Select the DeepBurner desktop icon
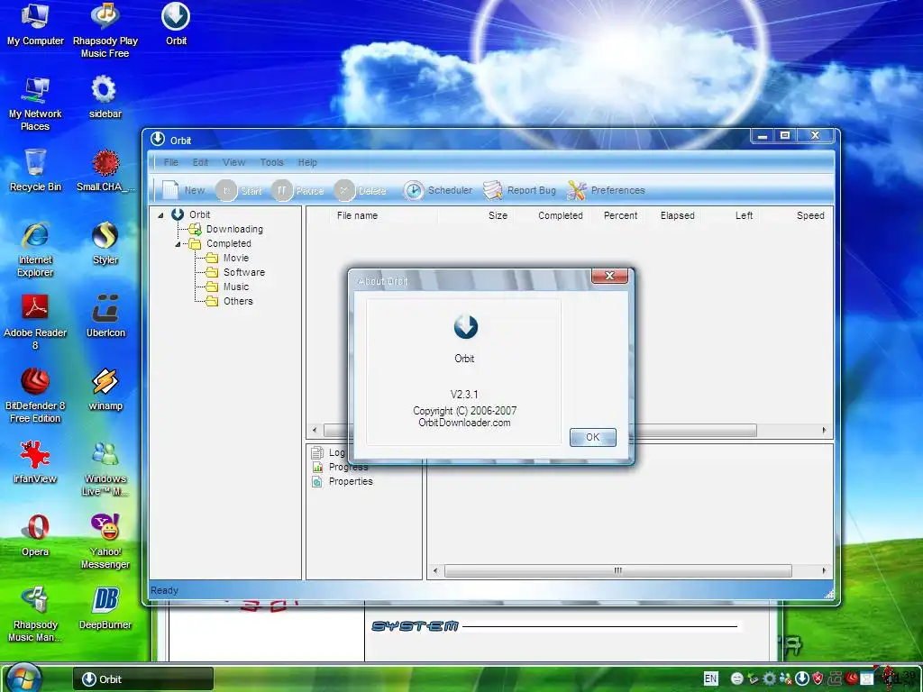Viewport: 923px width, 692px height. coord(105,608)
